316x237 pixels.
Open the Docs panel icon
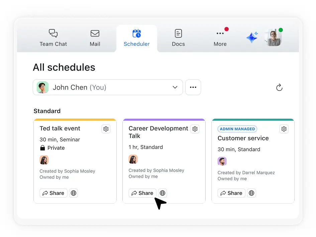point(178,33)
